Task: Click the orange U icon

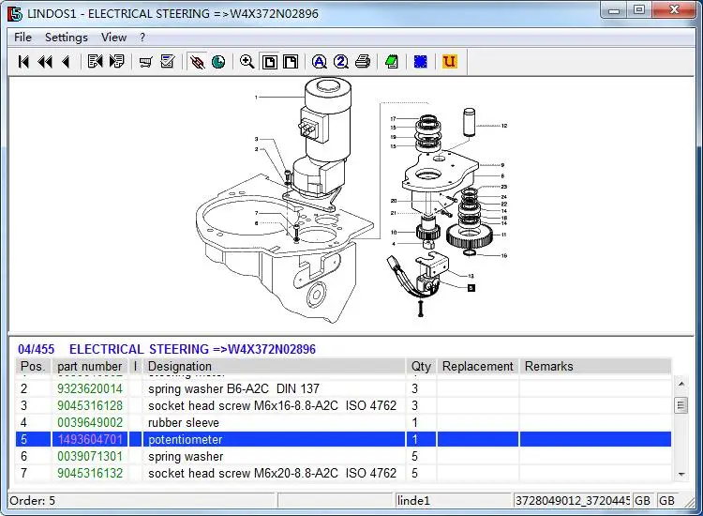Action: [x=449, y=62]
